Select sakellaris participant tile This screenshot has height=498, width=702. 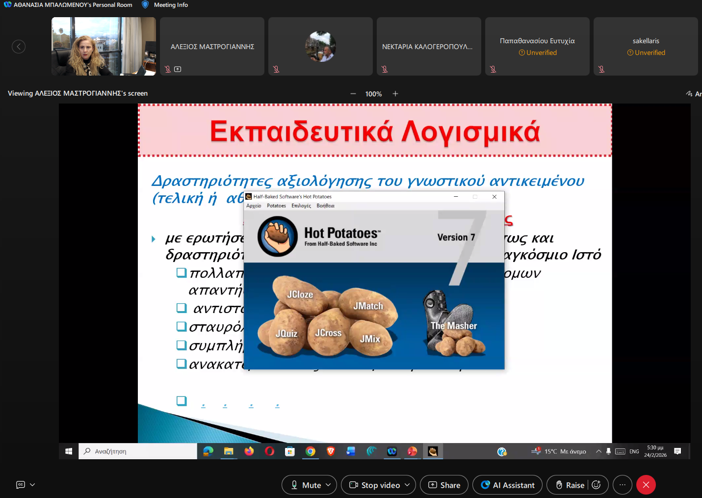click(x=646, y=47)
